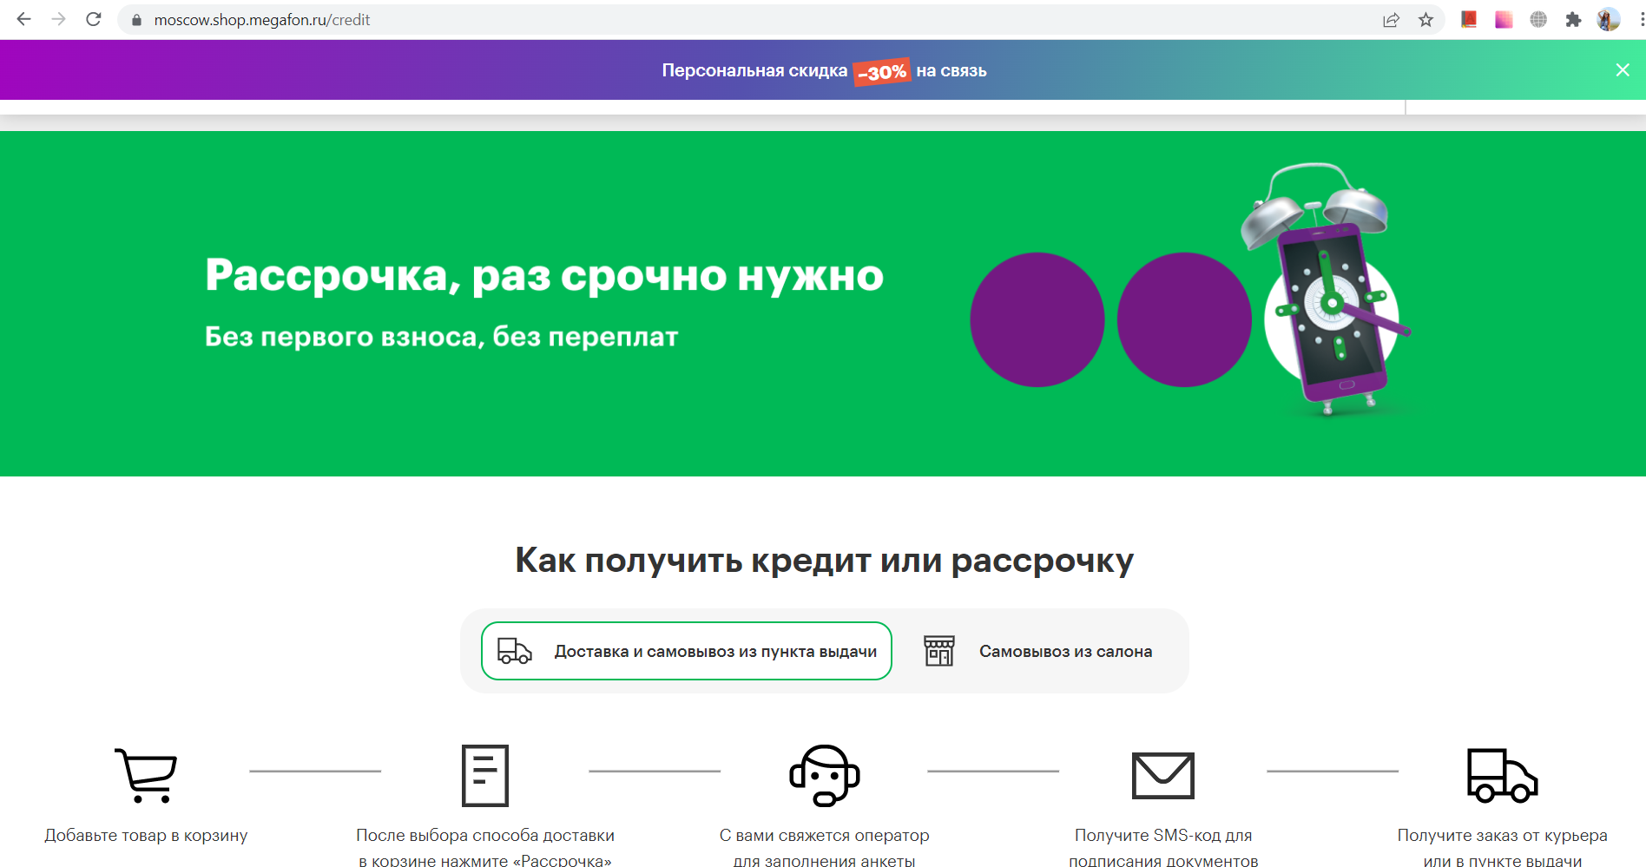This screenshot has width=1646, height=867.
Task: Reload the current page
Action: pos(92,18)
